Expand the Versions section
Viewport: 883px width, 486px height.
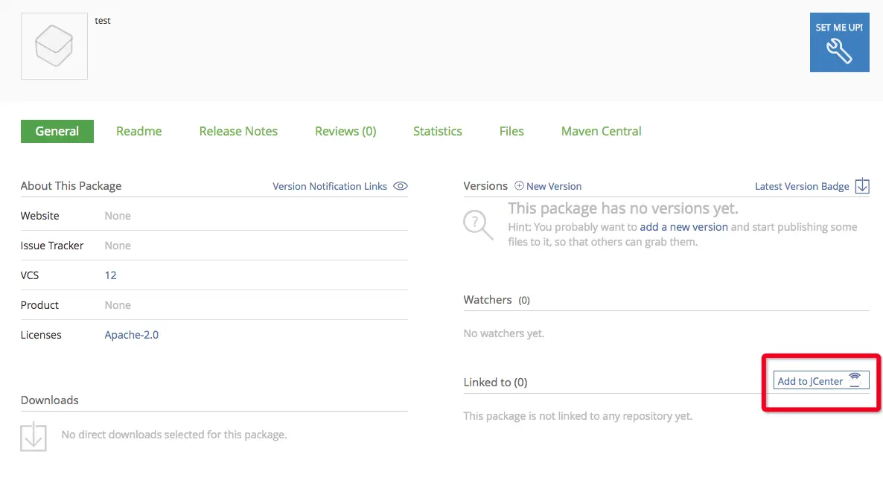pos(485,186)
